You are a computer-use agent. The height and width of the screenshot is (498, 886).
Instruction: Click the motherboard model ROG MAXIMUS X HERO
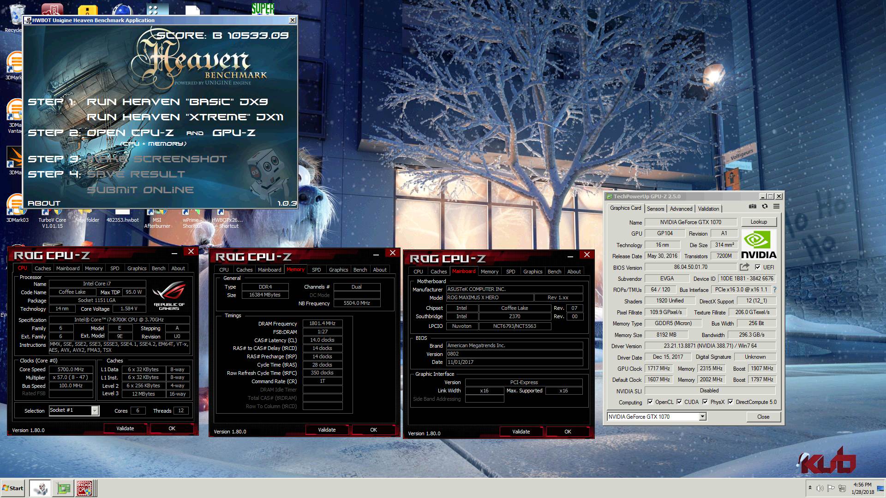(x=490, y=298)
